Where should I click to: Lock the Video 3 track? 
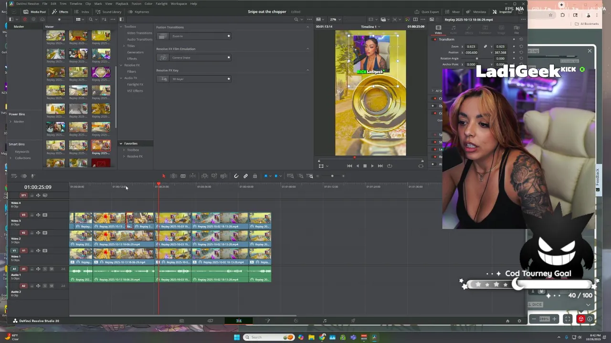tap(32, 215)
